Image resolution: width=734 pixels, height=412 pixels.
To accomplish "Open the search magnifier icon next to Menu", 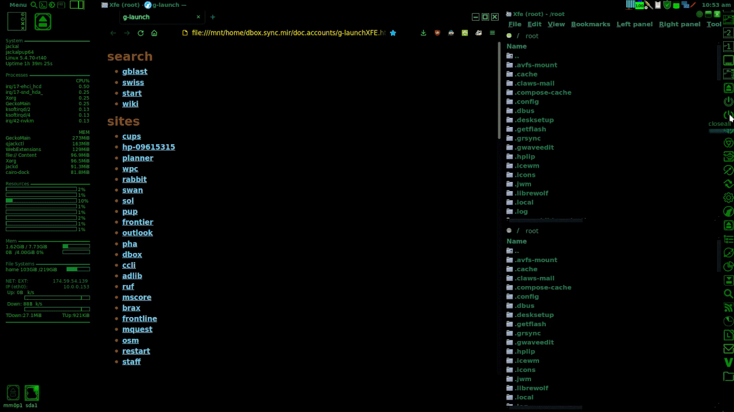I will pyautogui.click(x=34, y=5).
